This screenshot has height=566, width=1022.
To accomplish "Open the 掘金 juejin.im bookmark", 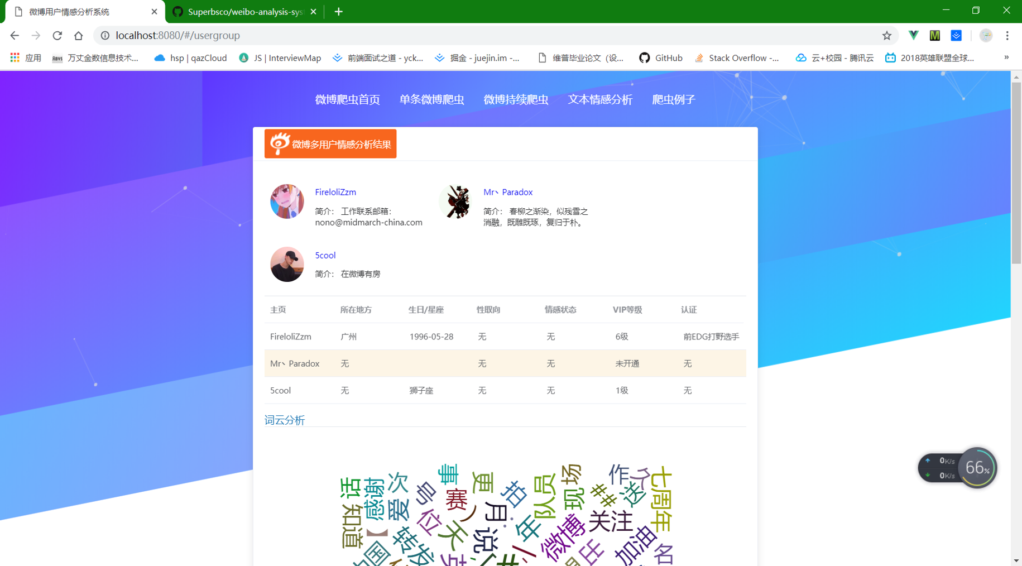I will pyautogui.click(x=478, y=57).
